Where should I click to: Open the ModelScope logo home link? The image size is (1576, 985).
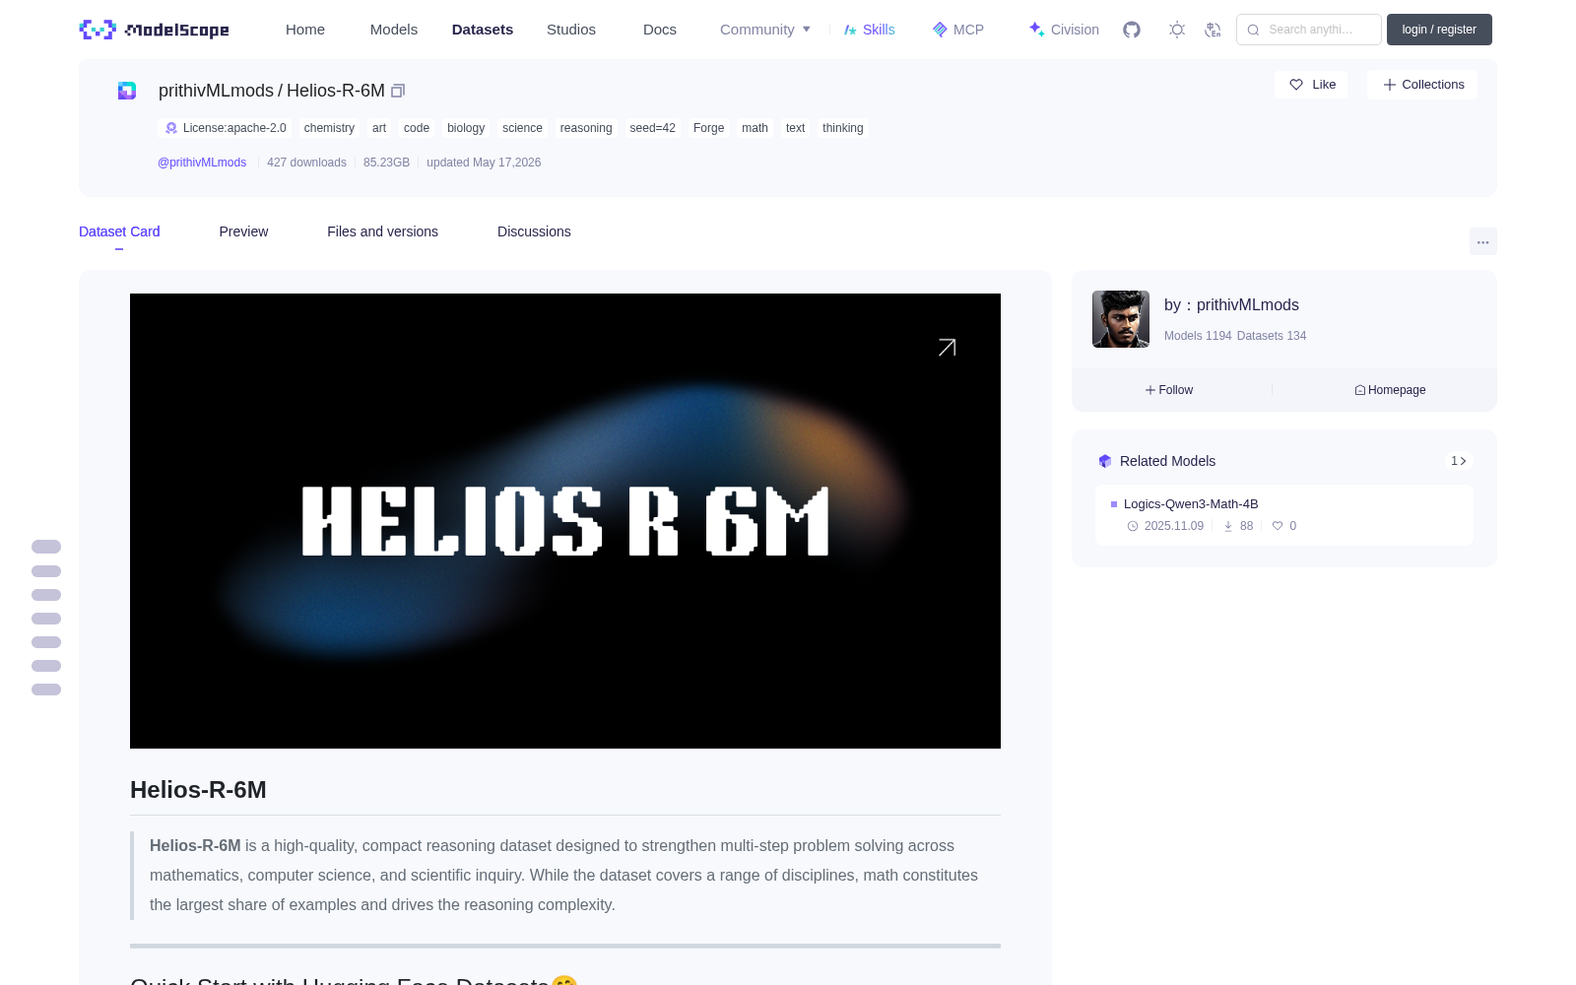pyautogui.click(x=154, y=30)
